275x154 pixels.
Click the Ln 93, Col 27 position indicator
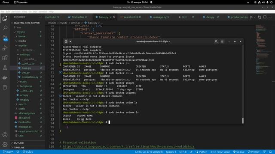point(149,152)
